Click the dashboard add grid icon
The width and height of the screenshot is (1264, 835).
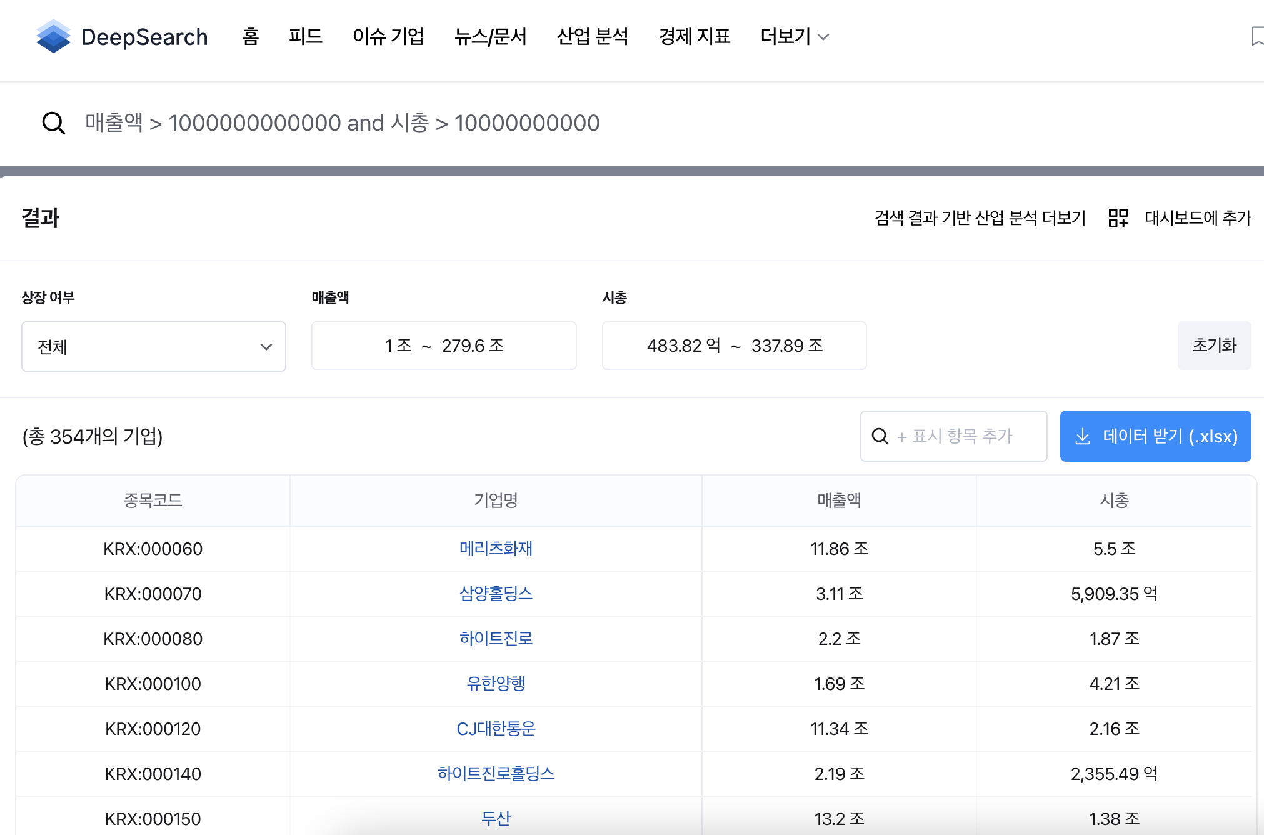pos(1118,217)
